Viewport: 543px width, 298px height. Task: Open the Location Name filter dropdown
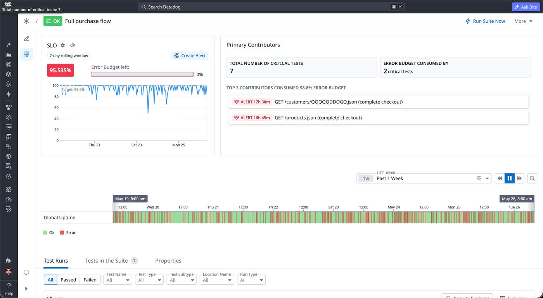(x=217, y=280)
